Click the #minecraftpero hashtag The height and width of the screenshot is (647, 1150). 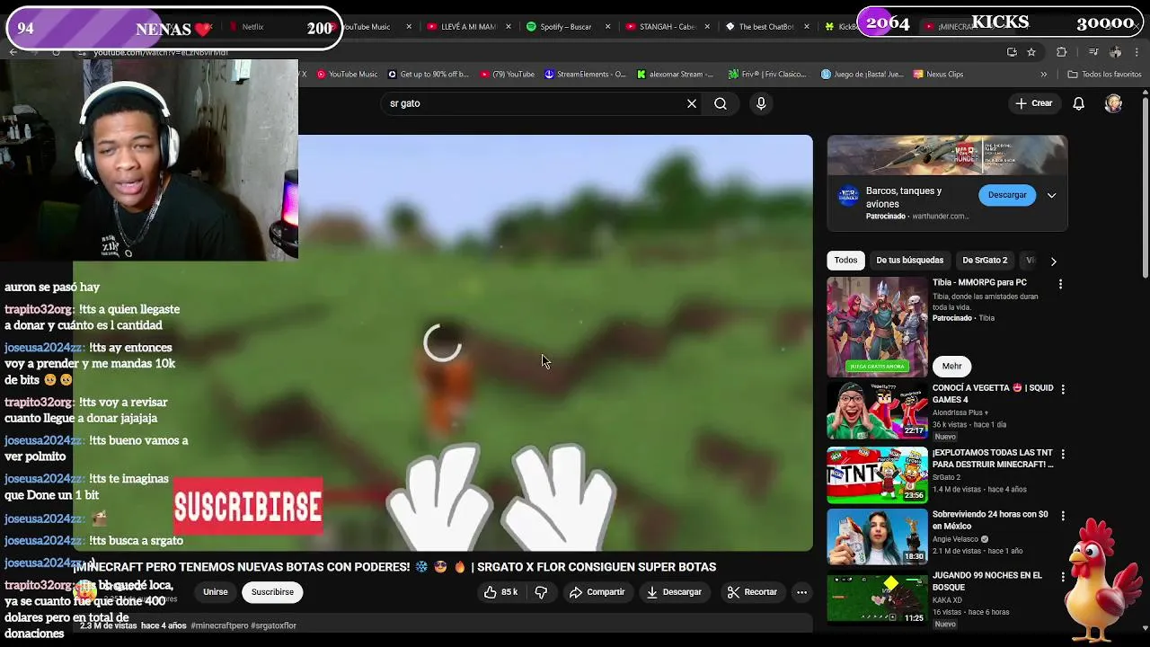pos(219,625)
